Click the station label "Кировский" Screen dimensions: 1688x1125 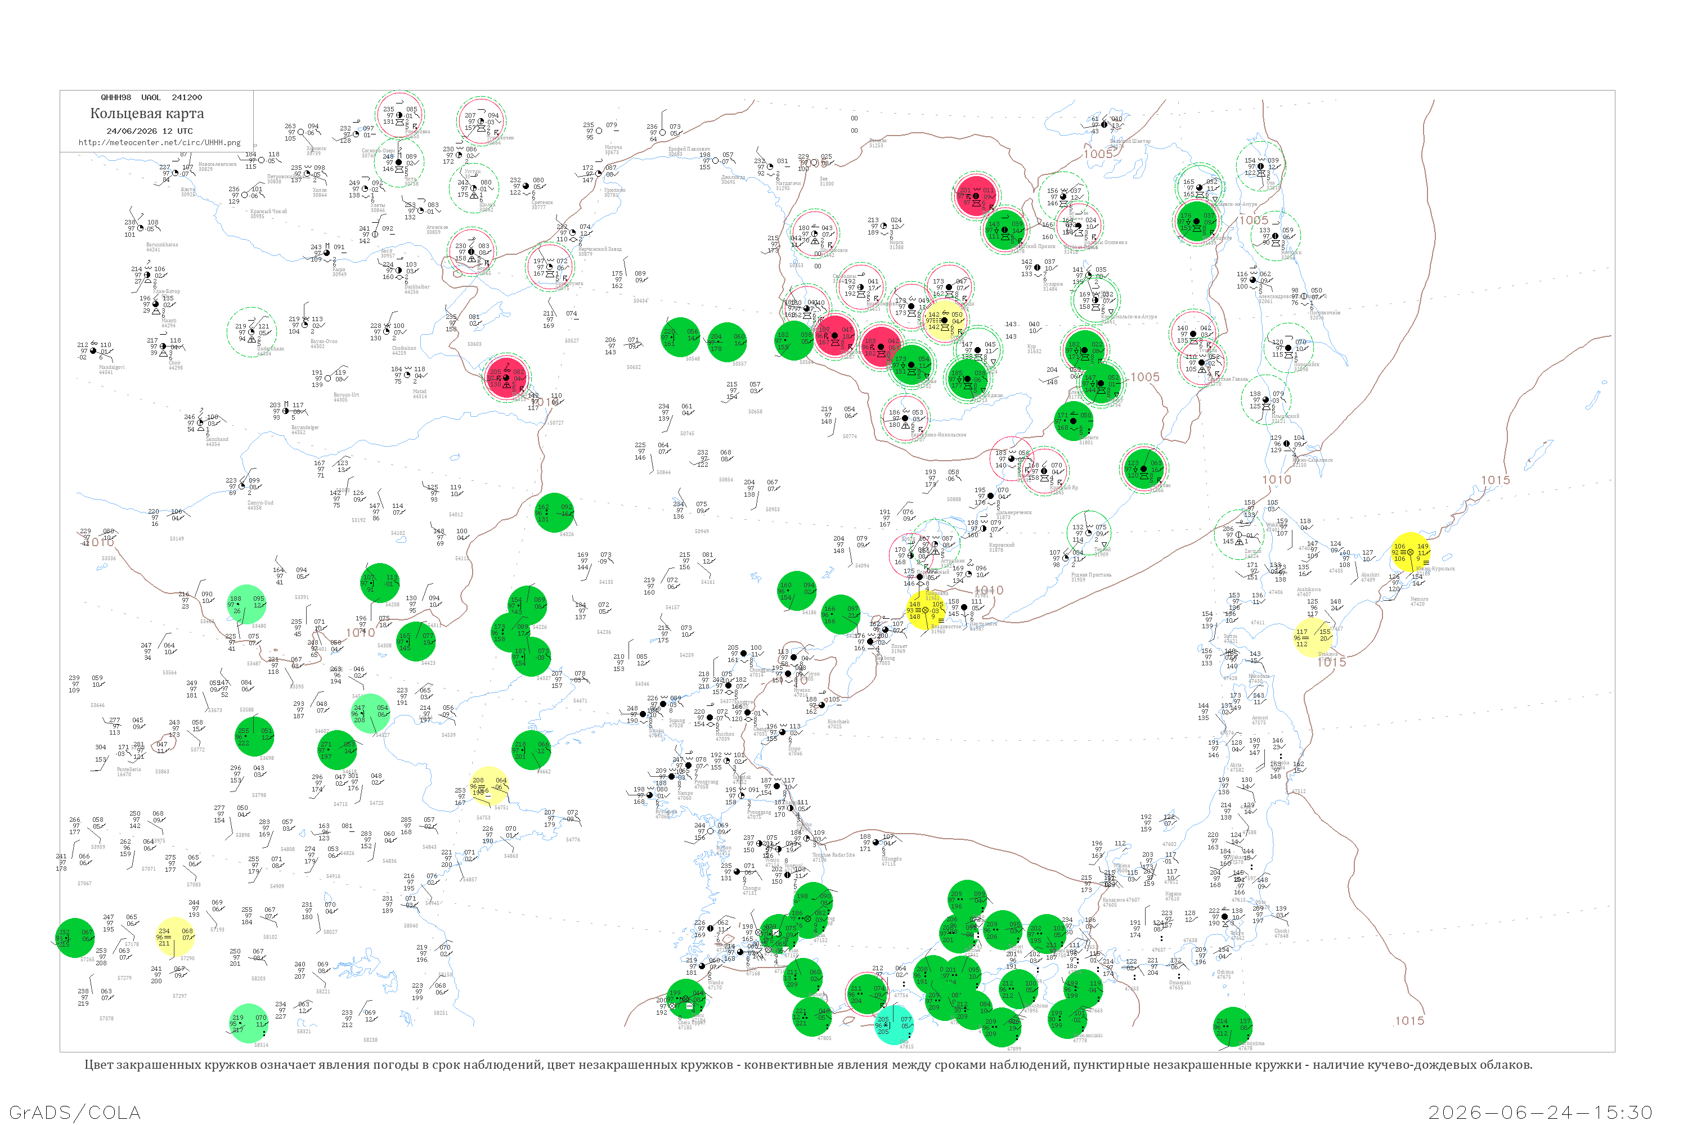(x=1002, y=544)
